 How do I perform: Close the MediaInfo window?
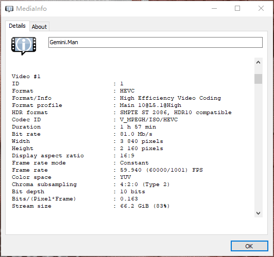coord(261,8)
